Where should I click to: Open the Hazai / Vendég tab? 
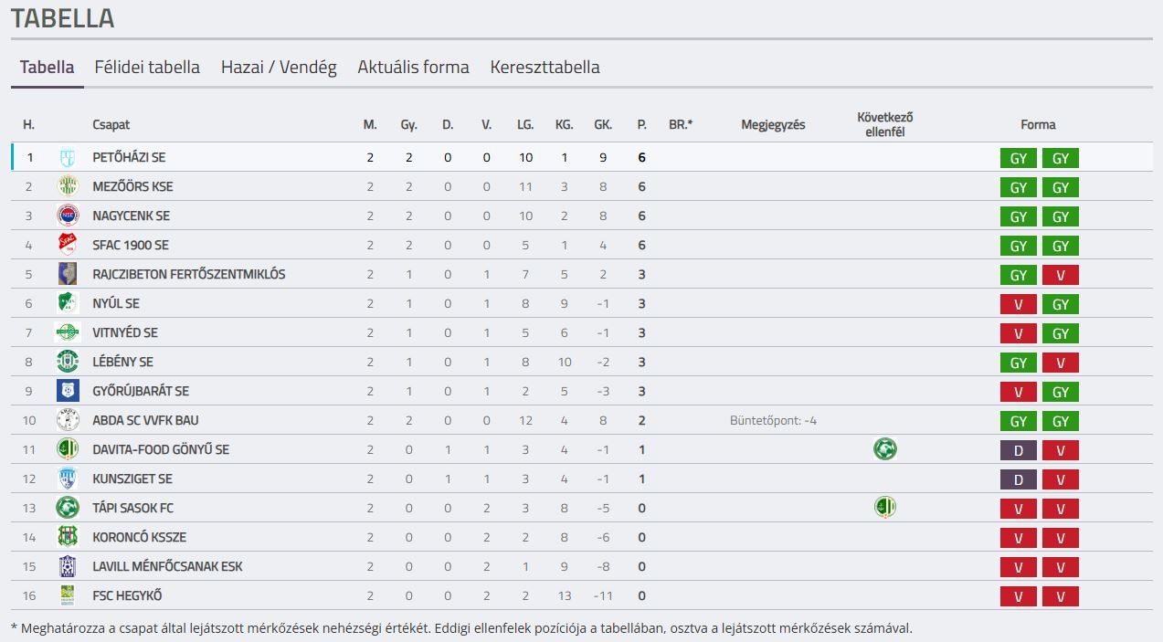(279, 68)
